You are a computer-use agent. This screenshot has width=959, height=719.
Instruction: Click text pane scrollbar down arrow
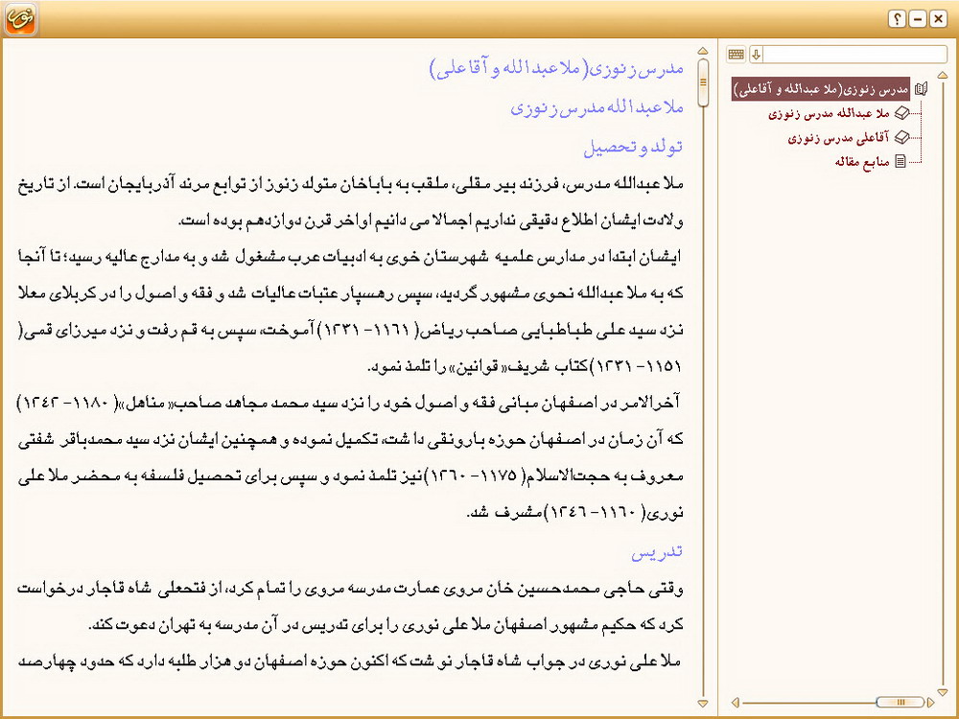coord(703,703)
